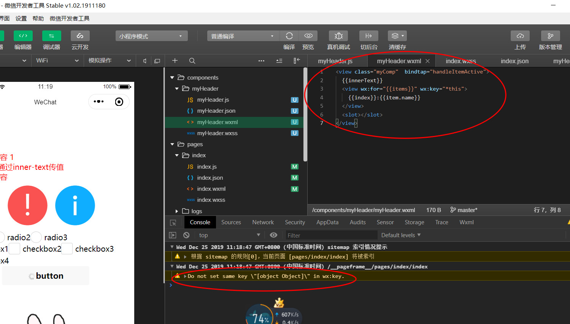
Task: Open file search with the magnifier icon
Action: [192, 61]
